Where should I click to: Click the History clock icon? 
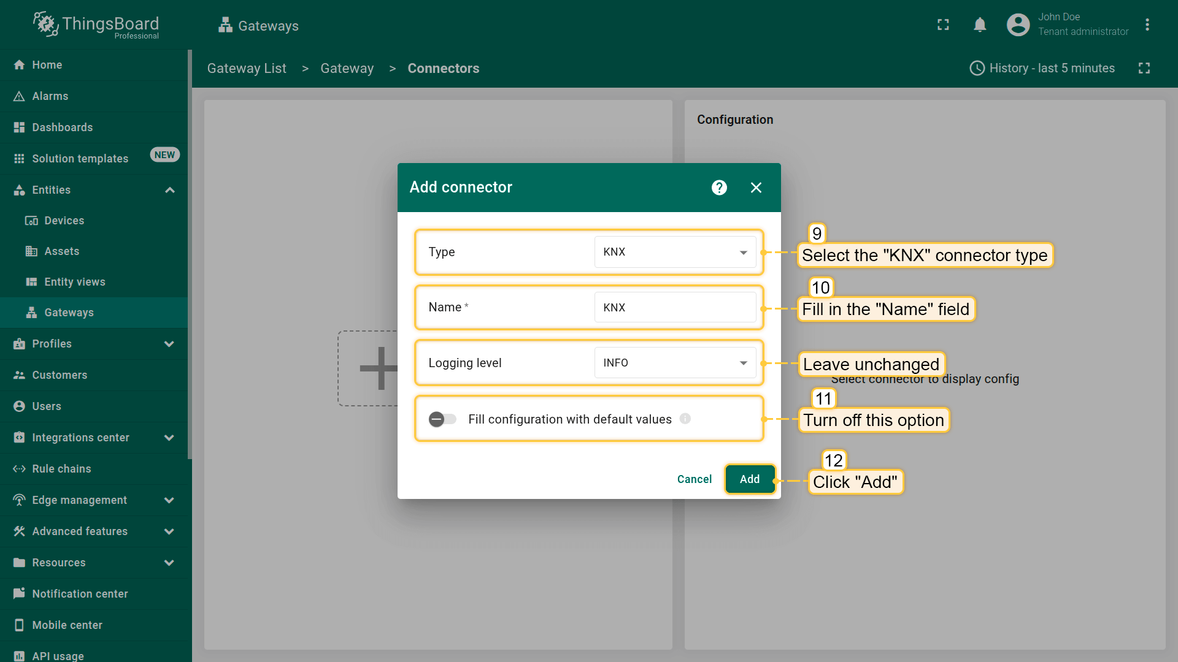point(977,68)
